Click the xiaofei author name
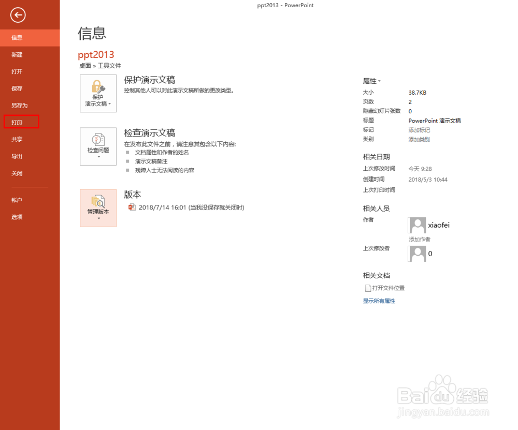This screenshot has width=518, height=430. (x=439, y=225)
